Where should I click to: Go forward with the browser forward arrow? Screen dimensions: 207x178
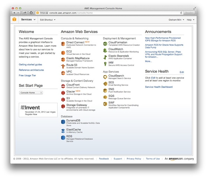click(x=19, y=13)
